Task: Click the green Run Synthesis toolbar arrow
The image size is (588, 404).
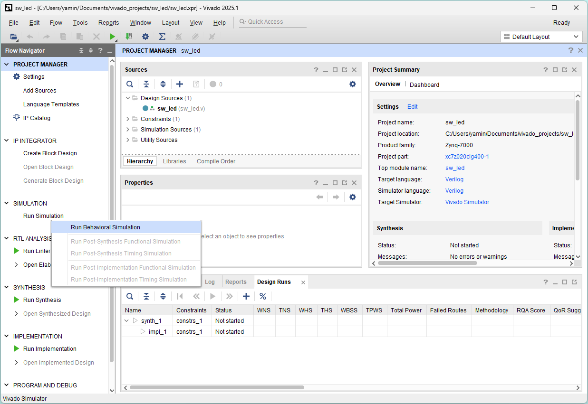Action: [x=113, y=37]
